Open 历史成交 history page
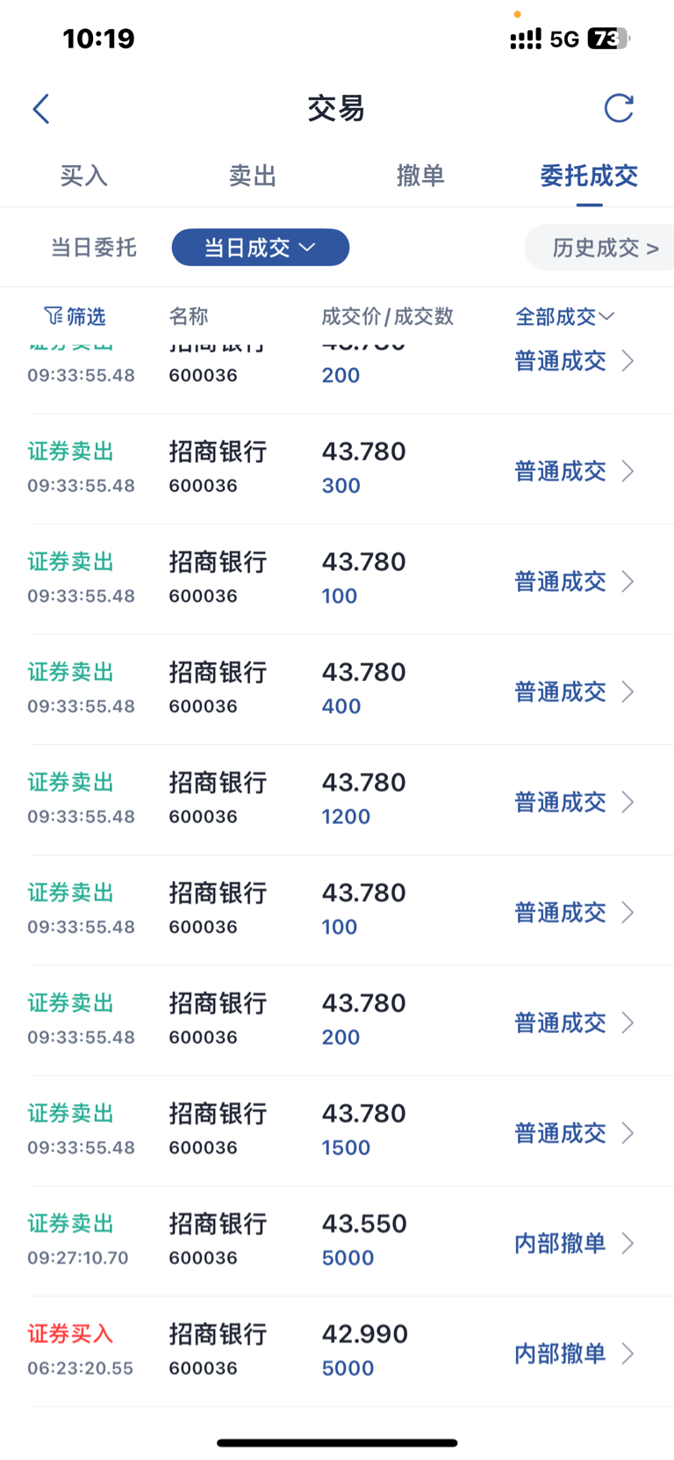Screen dimensions: 674x1460 (x=606, y=248)
